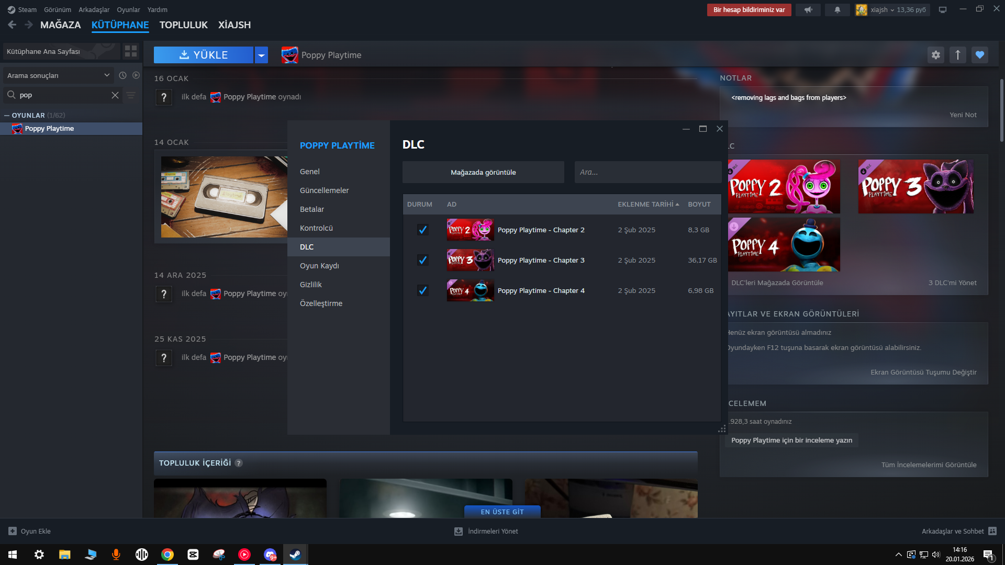This screenshot has height=565, width=1005.
Task: Open the Windows Start menu
Action: point(13,555)
